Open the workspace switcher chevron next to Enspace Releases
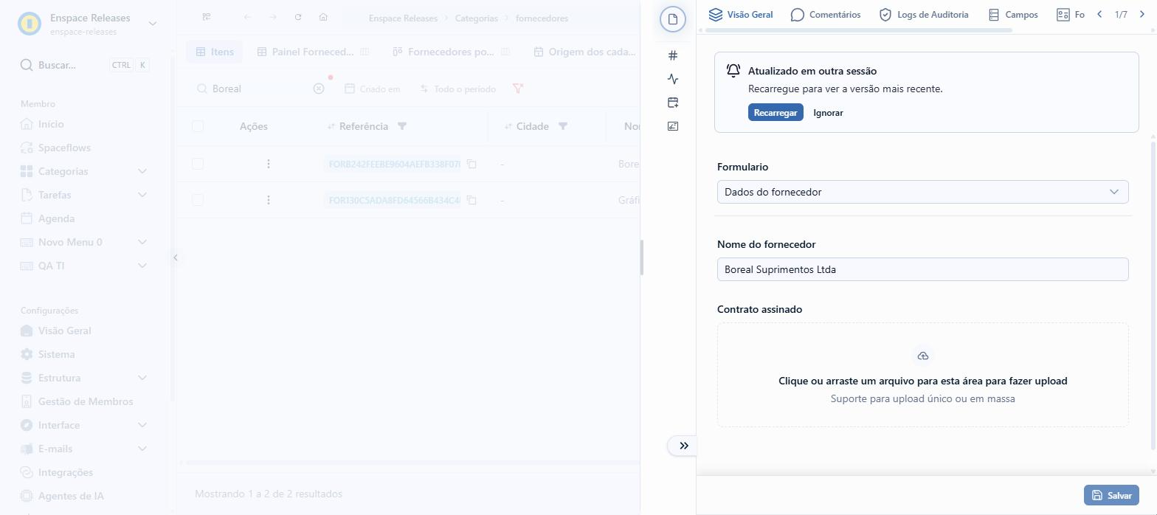Viewport: 1157px width, 515px height. 153,24
